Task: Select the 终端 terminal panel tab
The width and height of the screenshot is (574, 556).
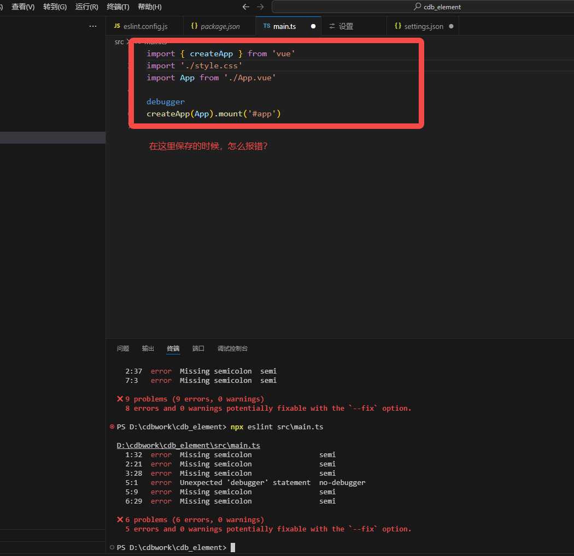Action: 173,348
